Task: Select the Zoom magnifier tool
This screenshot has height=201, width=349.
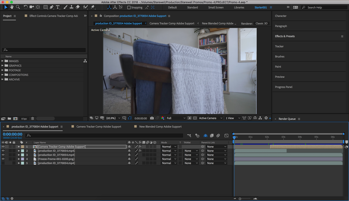Action: (18, 7)
